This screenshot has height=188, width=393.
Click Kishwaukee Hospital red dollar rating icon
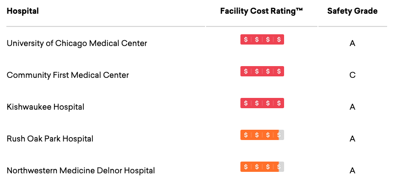point(262,103)
